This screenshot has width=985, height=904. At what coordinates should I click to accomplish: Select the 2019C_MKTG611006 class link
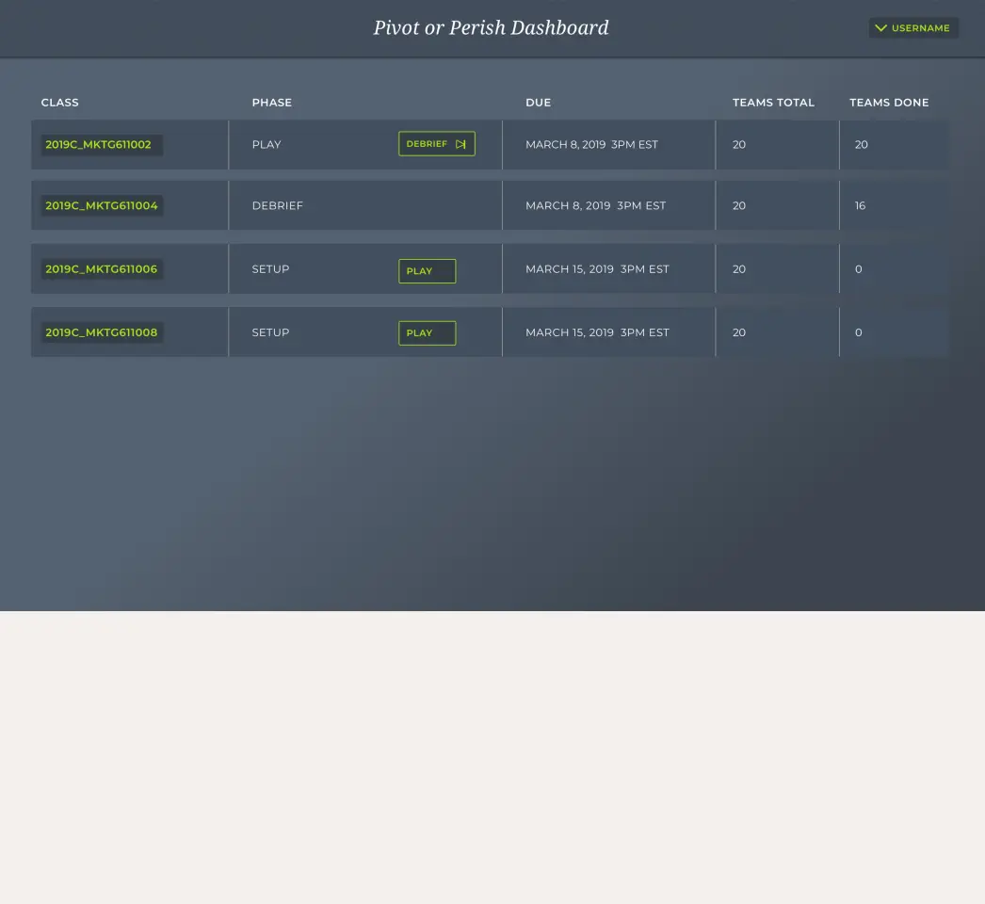[x=102, y=269]
